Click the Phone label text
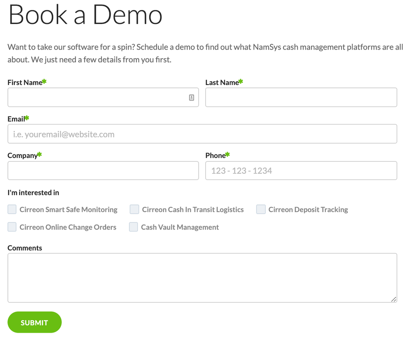The image size is (413, 338). click(x=216, y=156)
